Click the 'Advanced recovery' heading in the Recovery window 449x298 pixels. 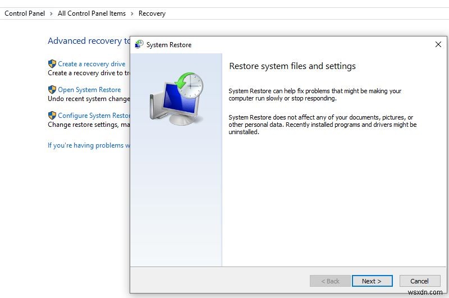point(89,41)
